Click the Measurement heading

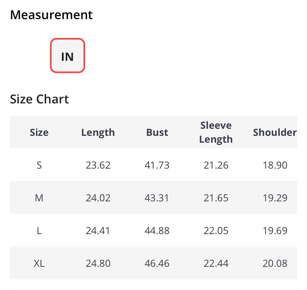pos(51,15)
